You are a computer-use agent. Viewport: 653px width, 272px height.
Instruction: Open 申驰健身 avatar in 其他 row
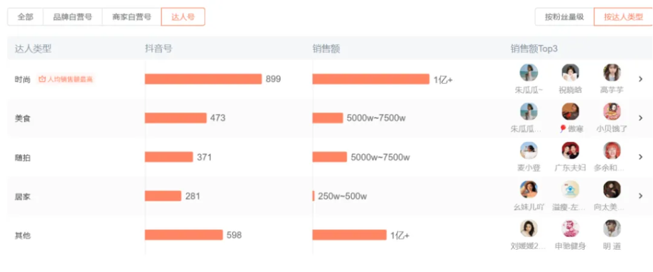pyautogui.click(x=570, y=228)
